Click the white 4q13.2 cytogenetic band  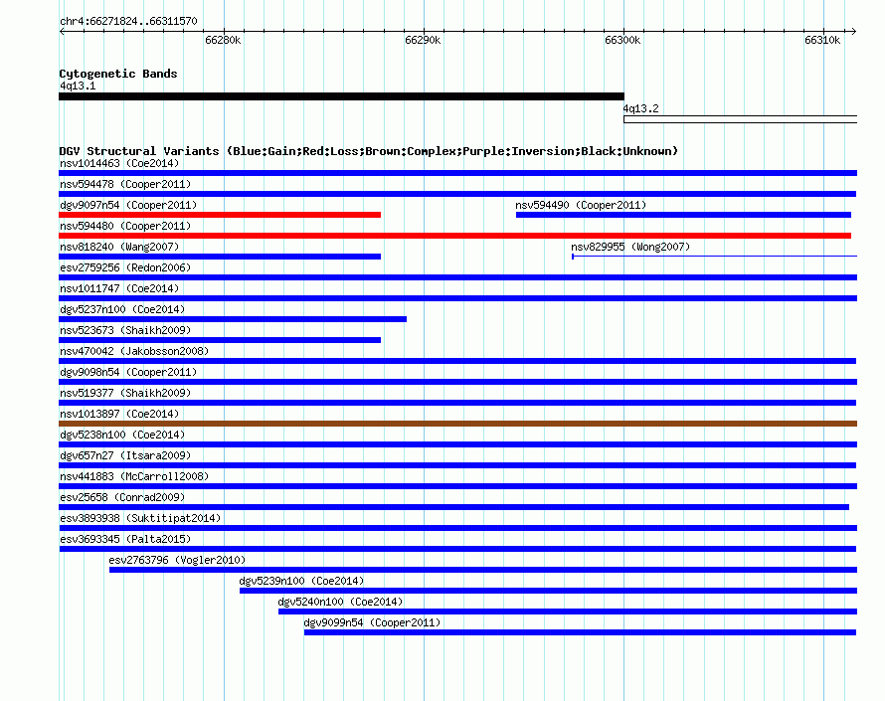point(741,119)
